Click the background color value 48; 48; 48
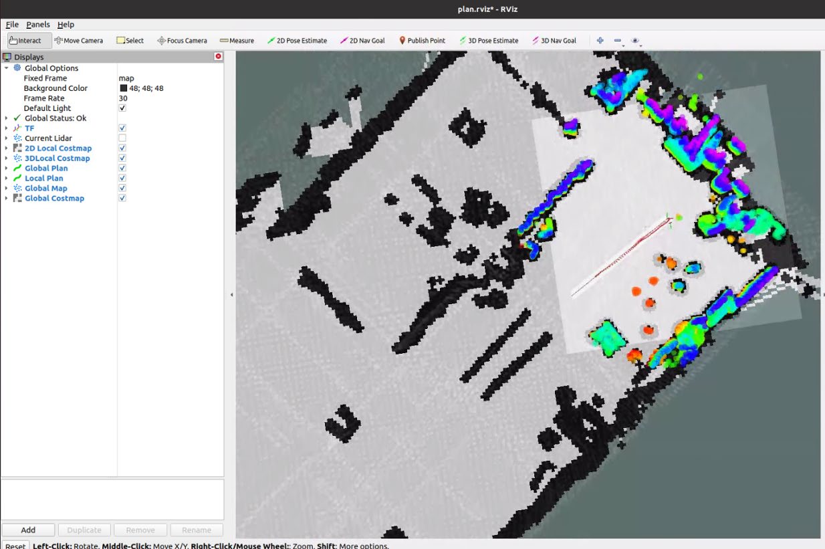825x549 pixels. tap(146, 88)
